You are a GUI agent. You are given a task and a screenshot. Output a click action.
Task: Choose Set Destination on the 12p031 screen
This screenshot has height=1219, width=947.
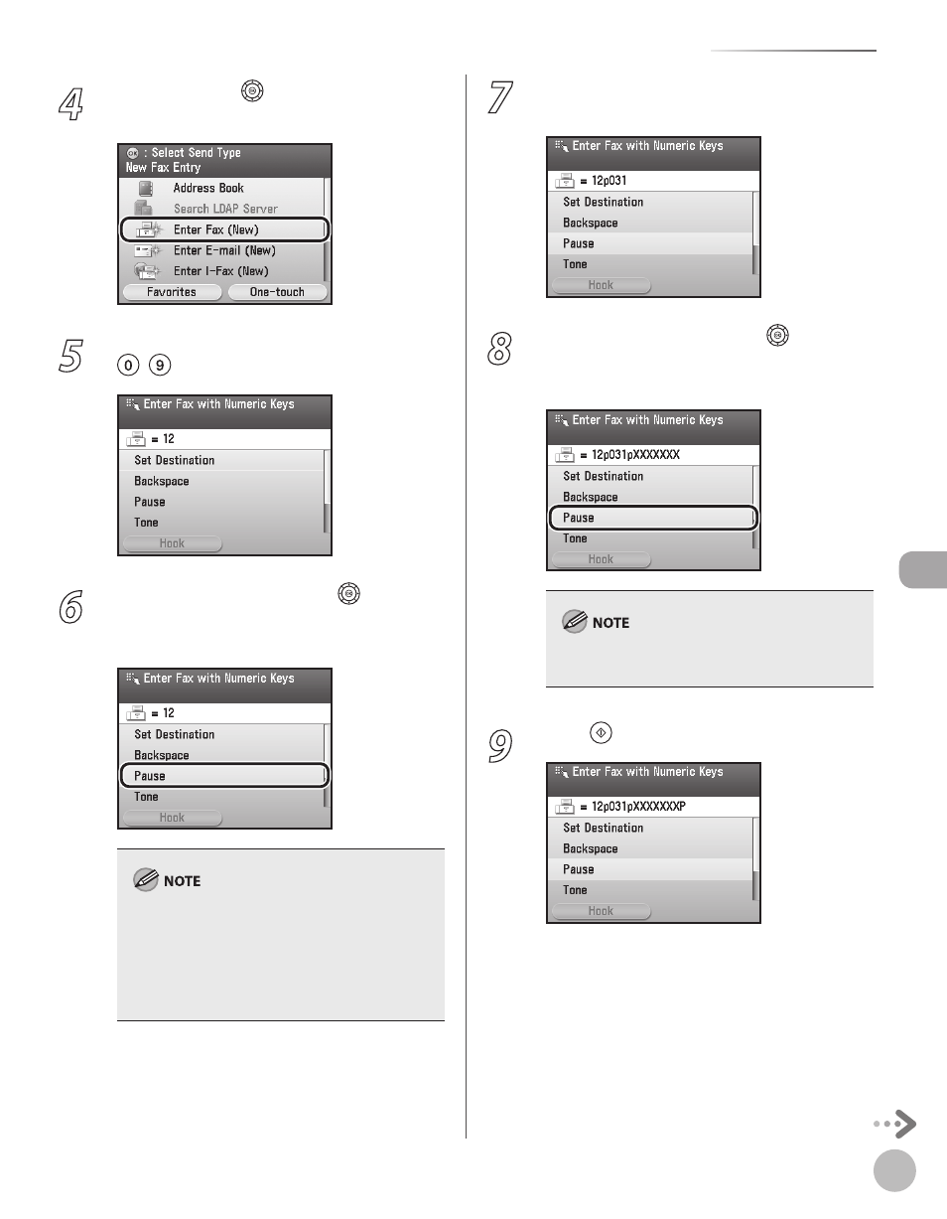(x=650, y=202)
